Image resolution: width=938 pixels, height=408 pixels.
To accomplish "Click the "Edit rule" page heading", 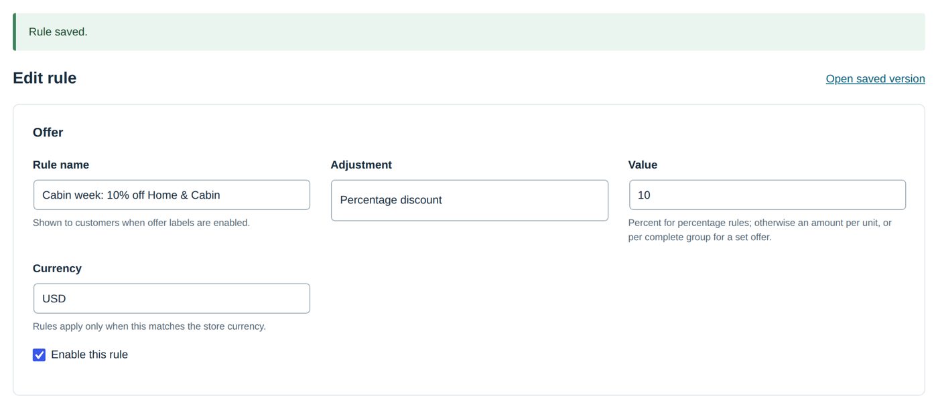I will click(45, 78).
